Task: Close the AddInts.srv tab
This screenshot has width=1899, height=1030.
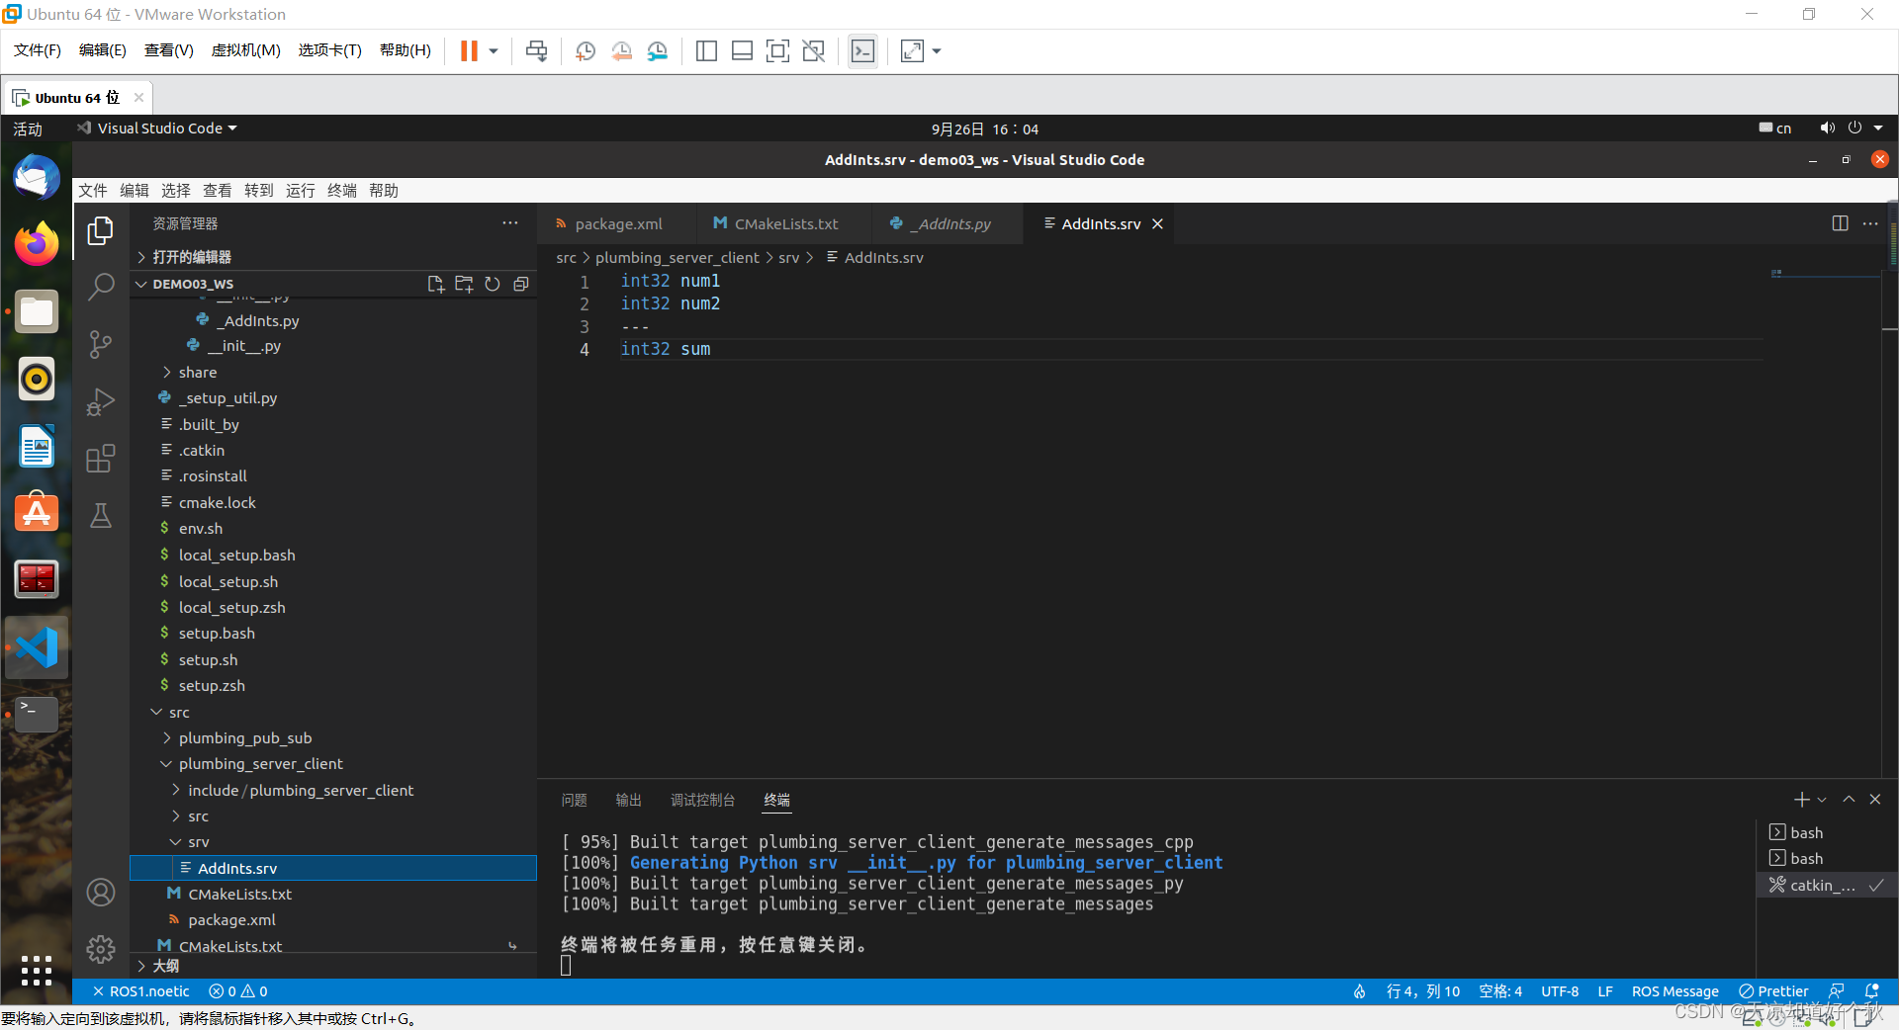Action: (1157, 224)
